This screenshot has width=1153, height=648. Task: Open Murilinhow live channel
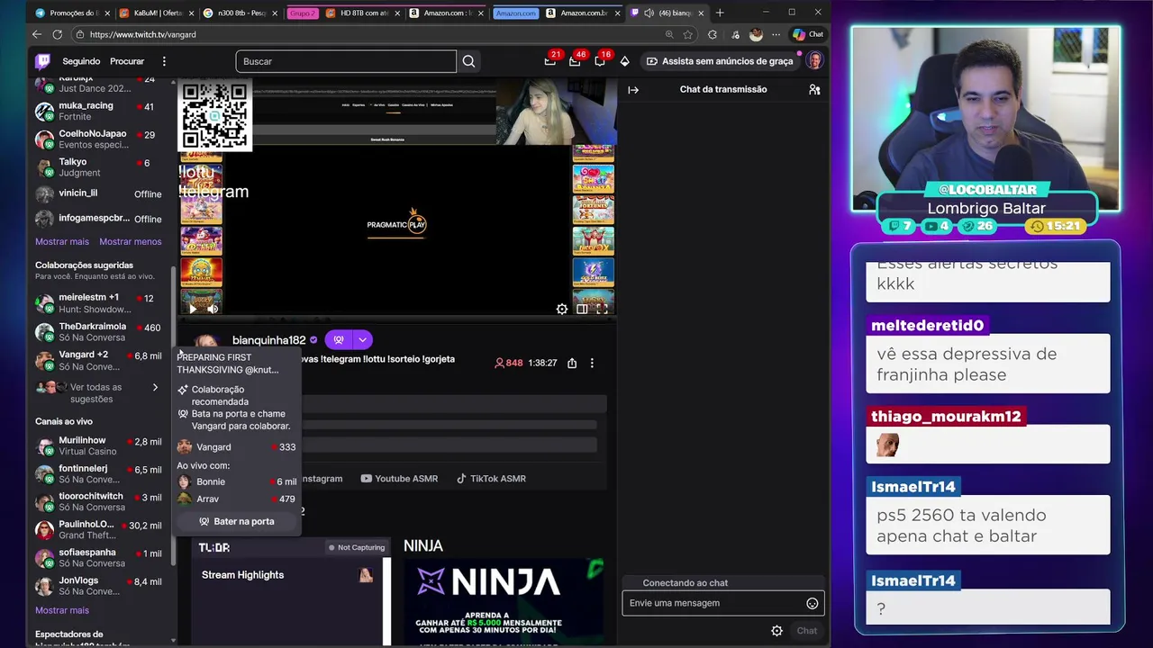[98, 446]
